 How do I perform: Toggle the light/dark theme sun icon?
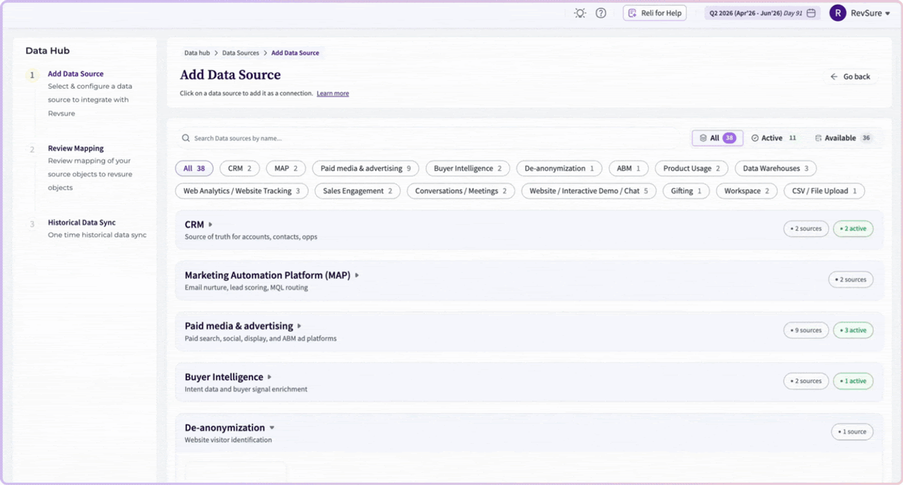580,13
